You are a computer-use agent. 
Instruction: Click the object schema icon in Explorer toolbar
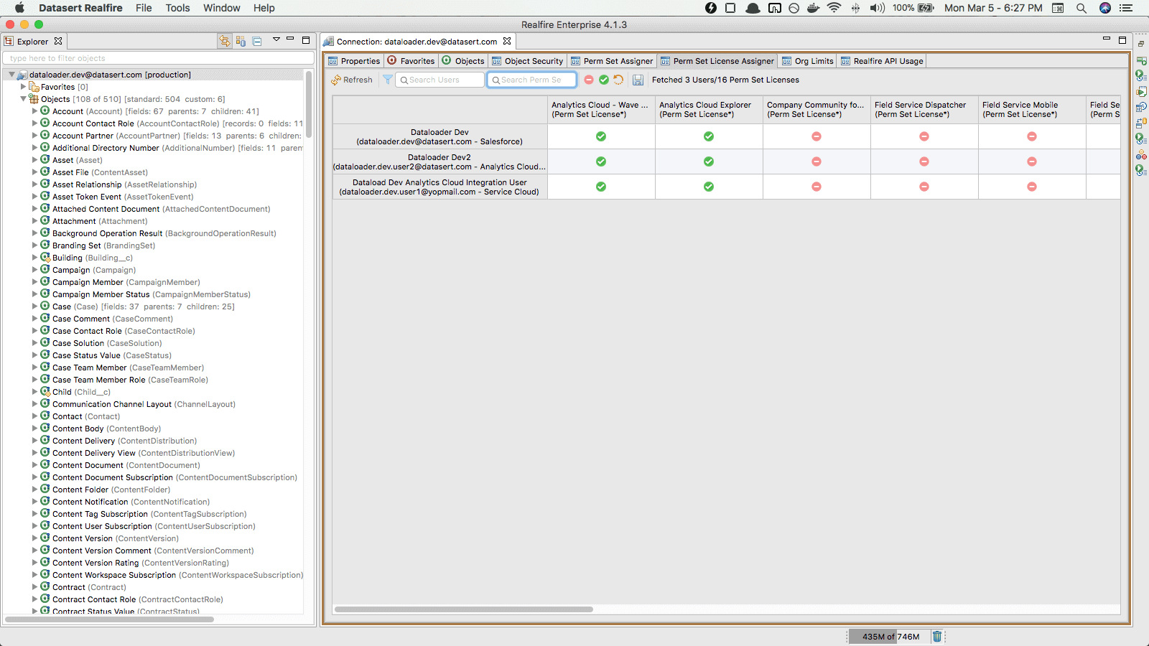click(x=241, y=41)
